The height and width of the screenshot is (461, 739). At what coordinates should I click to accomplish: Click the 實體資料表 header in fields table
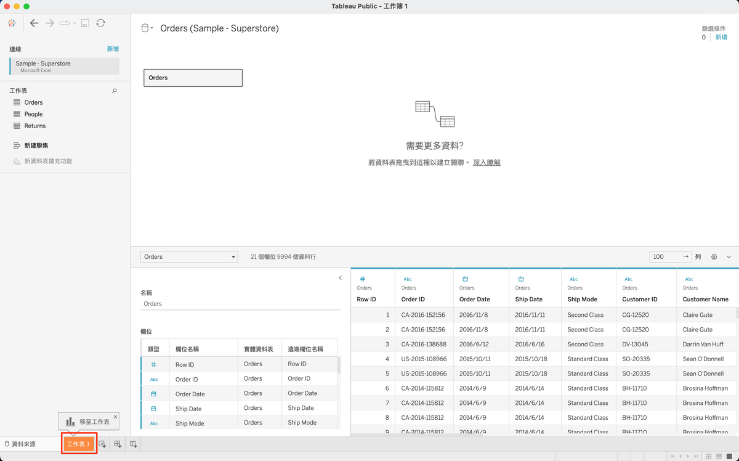259,349
